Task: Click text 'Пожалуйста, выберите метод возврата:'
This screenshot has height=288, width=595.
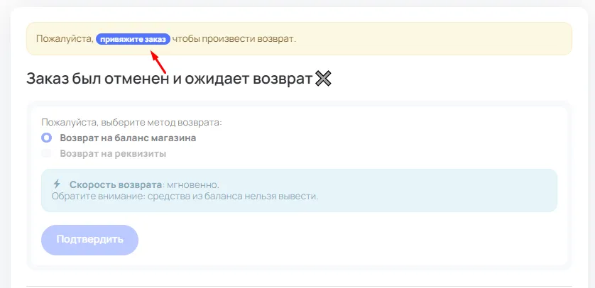Action: [x=131, y=123]
